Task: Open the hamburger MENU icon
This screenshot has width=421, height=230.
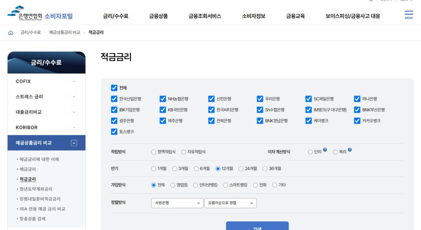Action: (409, 15)
